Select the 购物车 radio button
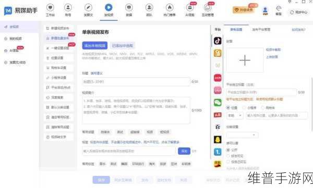This screenshot has height=188, width=313. [x=263, y=108]
